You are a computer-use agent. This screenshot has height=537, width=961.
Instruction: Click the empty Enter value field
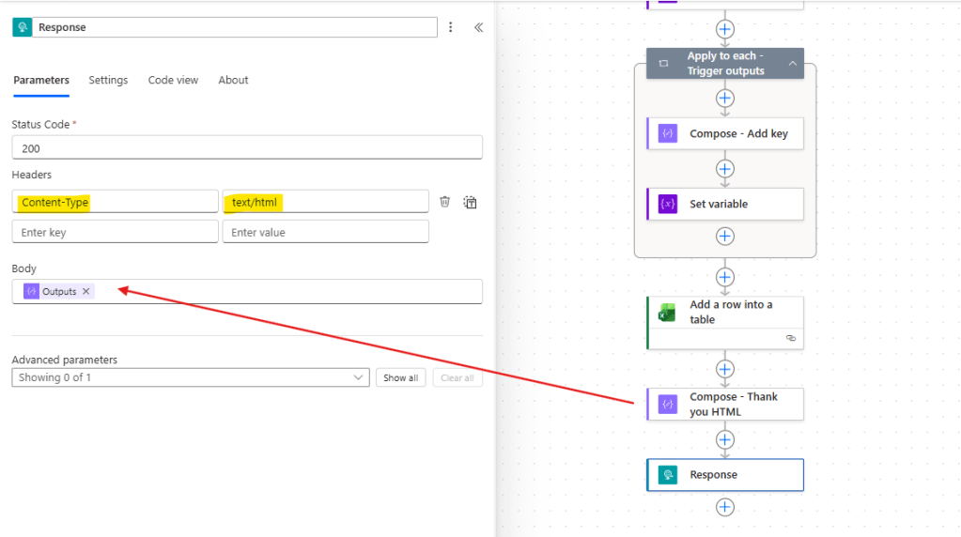pos(325,232)
